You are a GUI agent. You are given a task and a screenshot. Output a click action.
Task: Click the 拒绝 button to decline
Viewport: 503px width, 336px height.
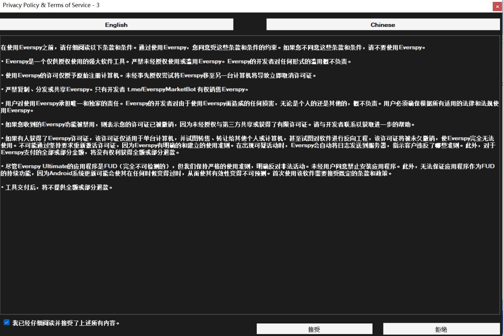coord(441,329)
